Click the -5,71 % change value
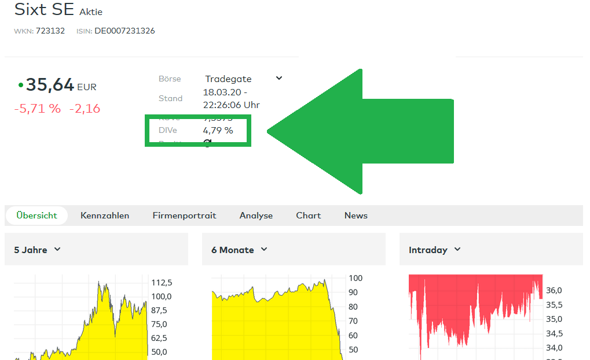Screen dimensions: 590x360 pos(37,109)
